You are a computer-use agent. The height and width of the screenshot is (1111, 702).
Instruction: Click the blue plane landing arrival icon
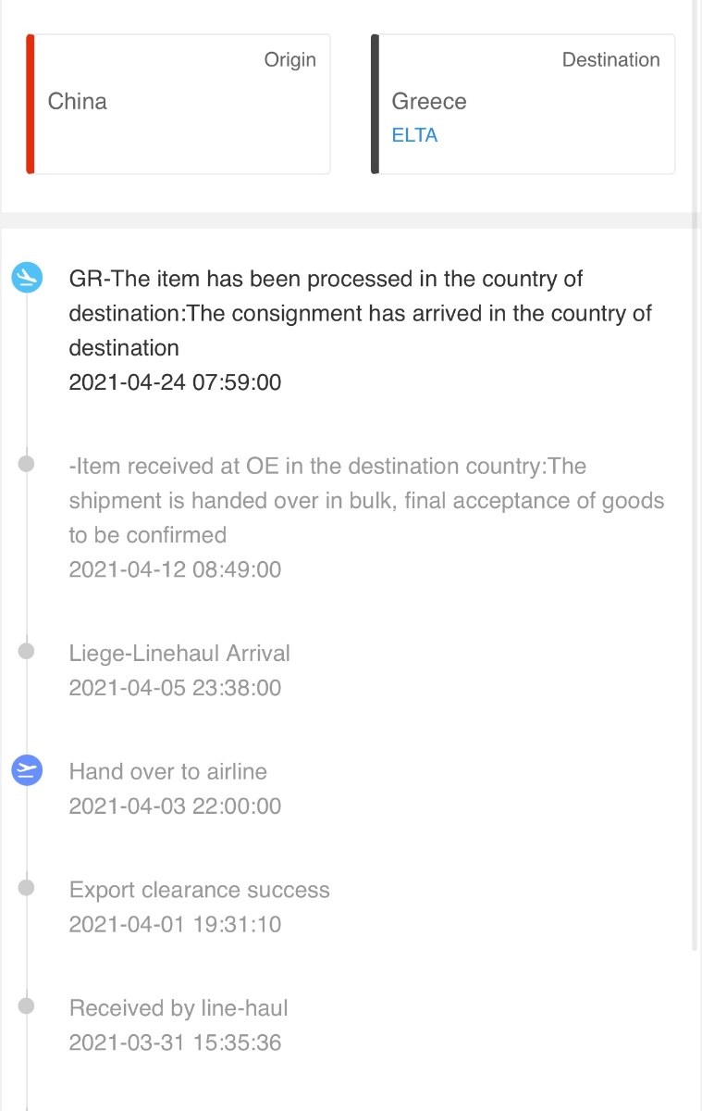click(27, 277)
